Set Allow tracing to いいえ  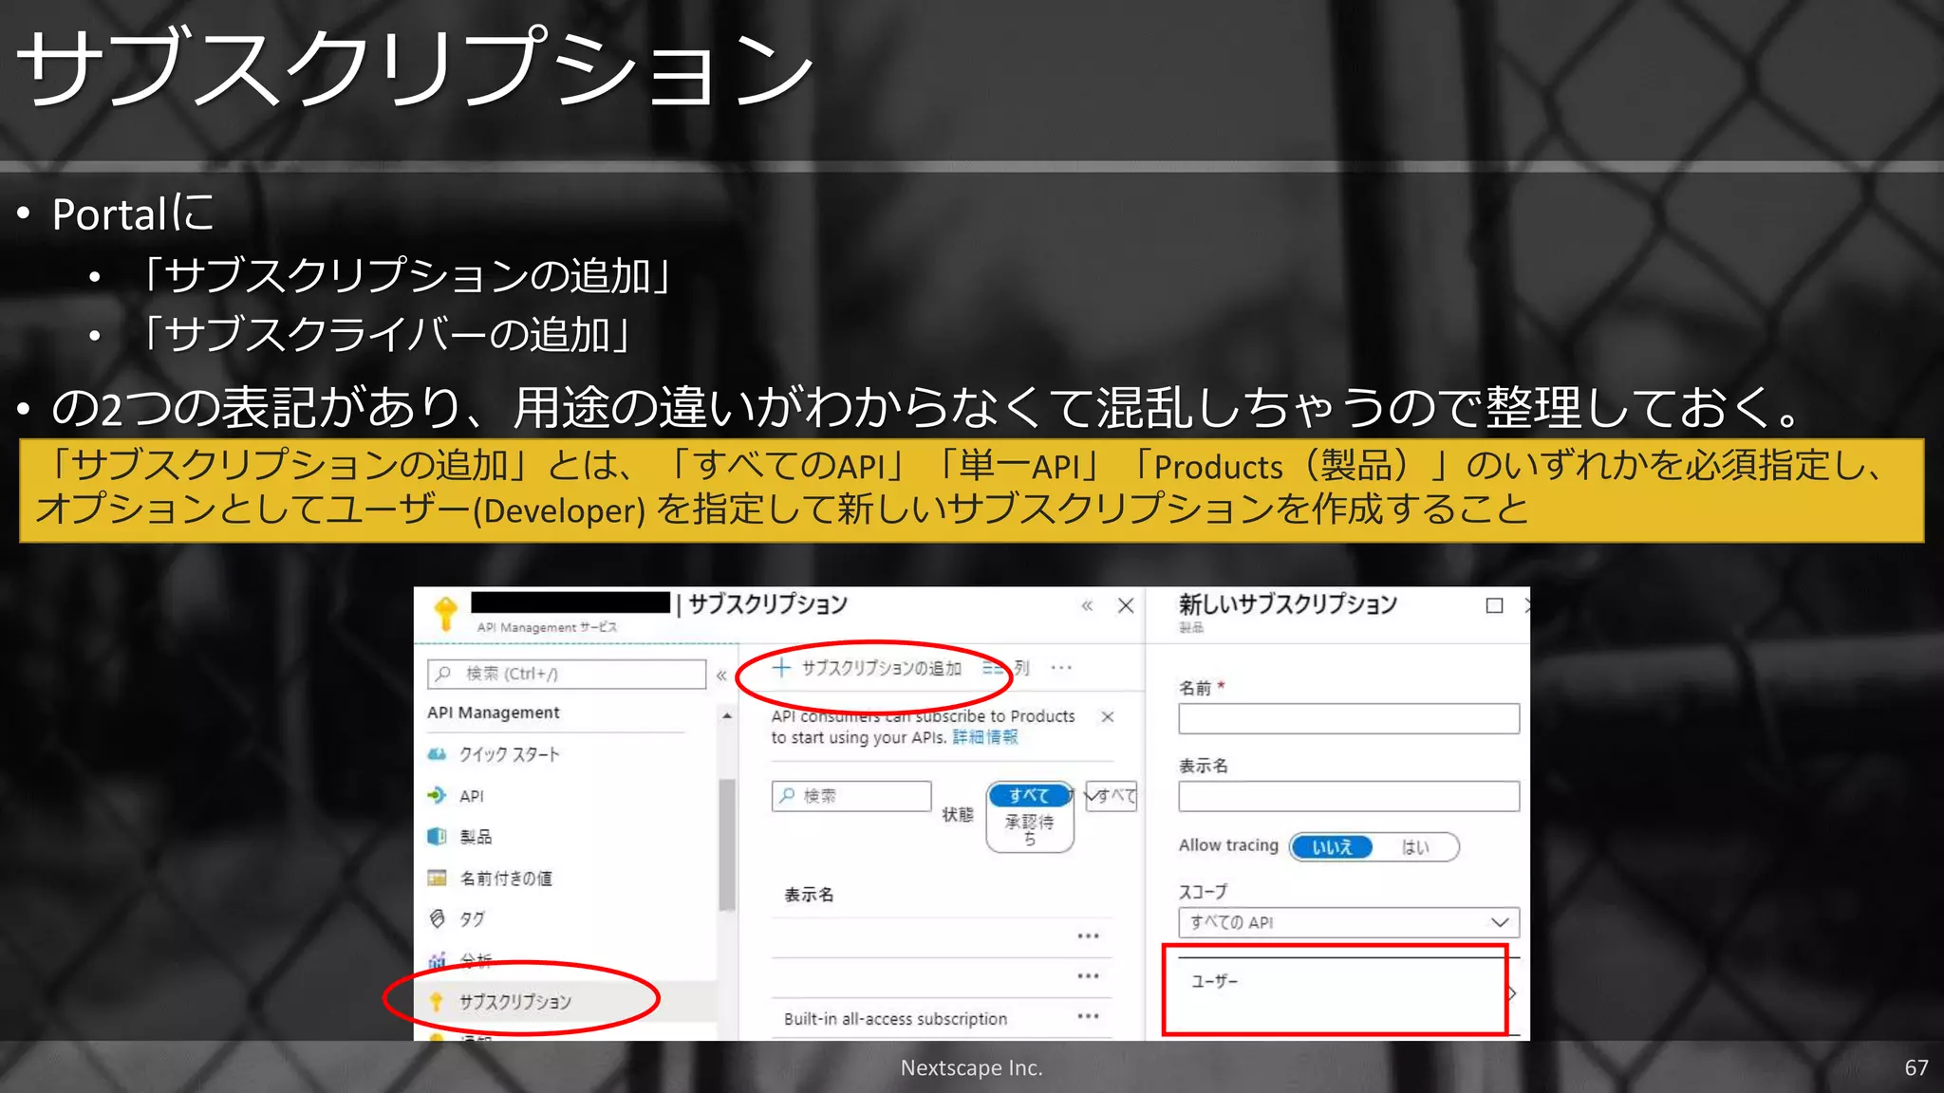pyautogui.click(x=1332, y=847)
